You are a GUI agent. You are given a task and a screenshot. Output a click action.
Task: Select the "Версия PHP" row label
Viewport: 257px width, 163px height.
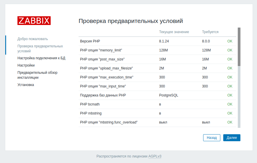[x=90, y=41]
